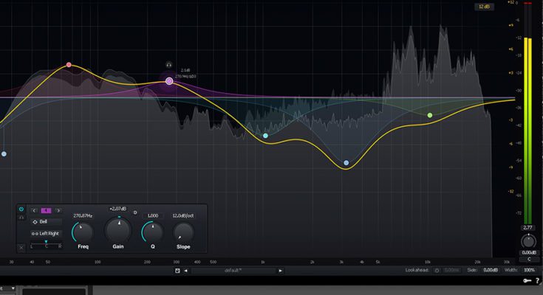Toggle the Lookahead power button
The height and width of the screenshot is (295, 543).
click(x=437, y=271)
